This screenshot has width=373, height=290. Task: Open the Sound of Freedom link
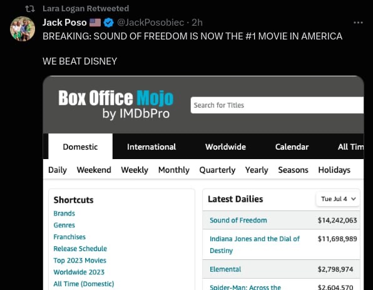pyautogui.click(x=238, y=220)
